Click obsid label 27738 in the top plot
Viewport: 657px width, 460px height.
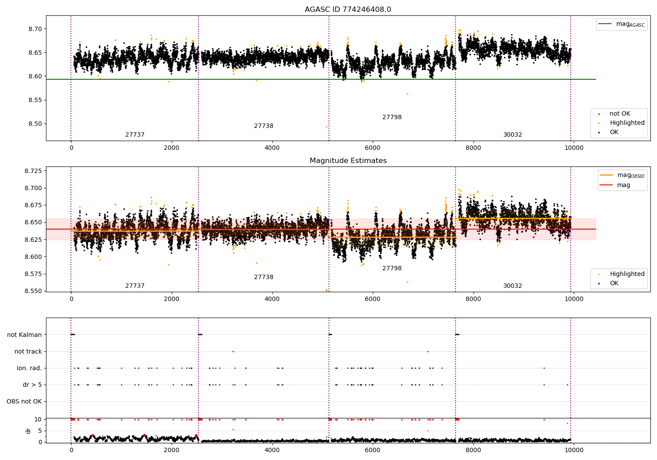264,126
